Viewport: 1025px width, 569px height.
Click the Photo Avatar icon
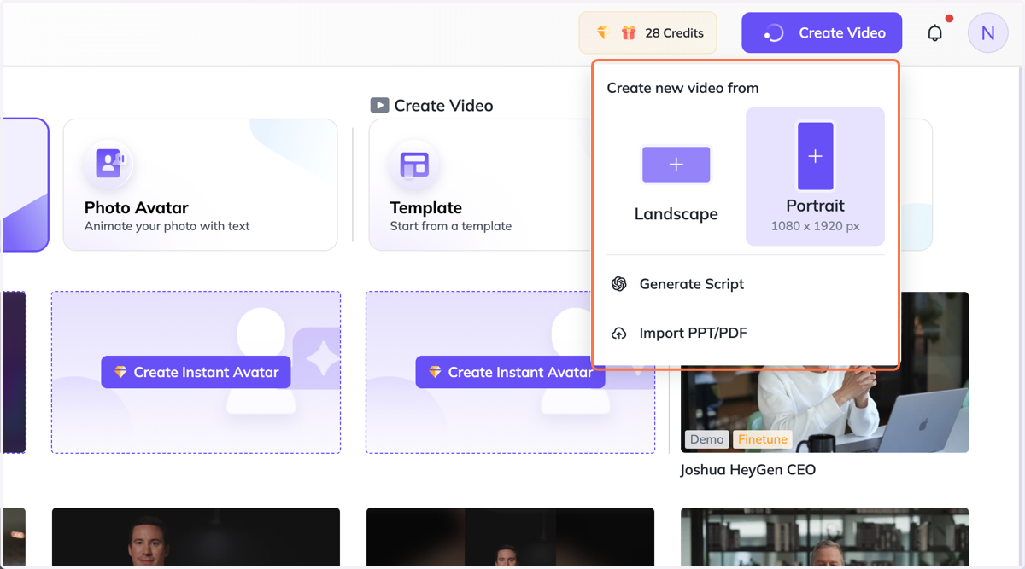(x=108, y=164)
